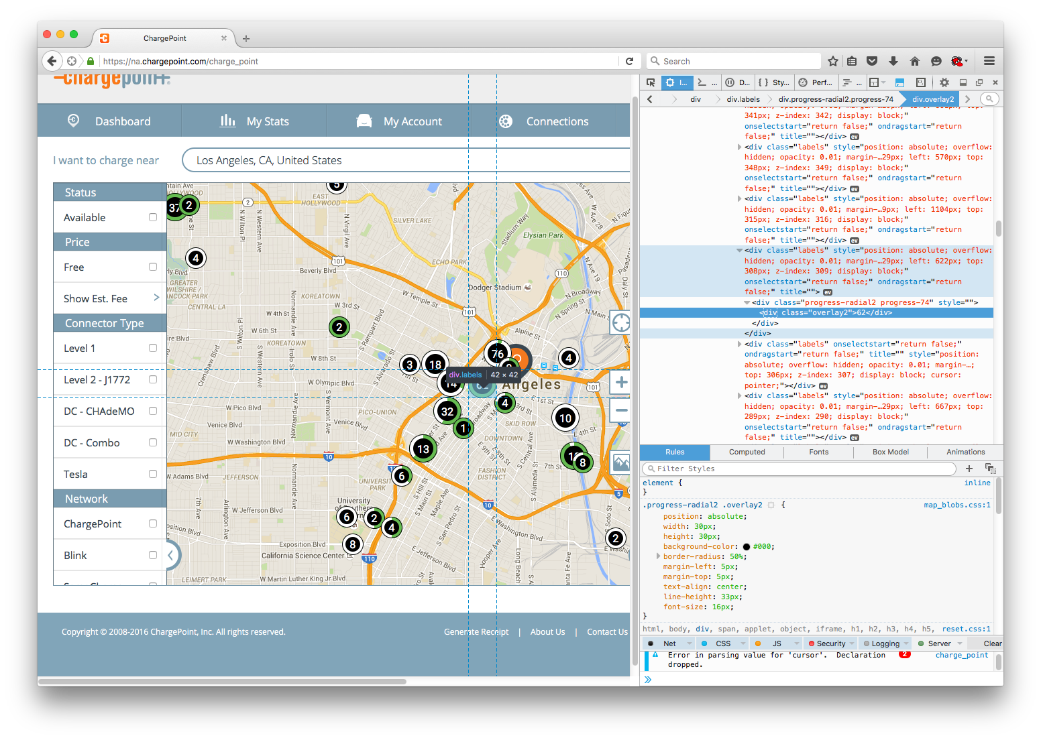Open the Net console filter dropdown
Viewport: 1041px width, 740px height.
click(689, 643)
